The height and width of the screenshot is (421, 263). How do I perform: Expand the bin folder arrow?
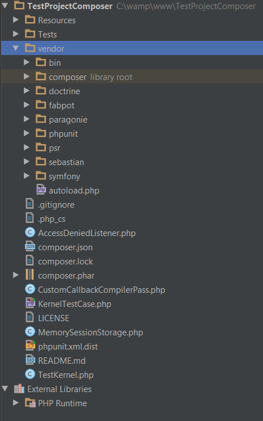tap(27, 62)
